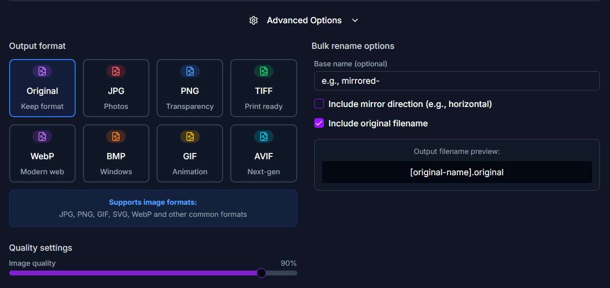Click the yellow GIF file icon

(x=190, y=136)
